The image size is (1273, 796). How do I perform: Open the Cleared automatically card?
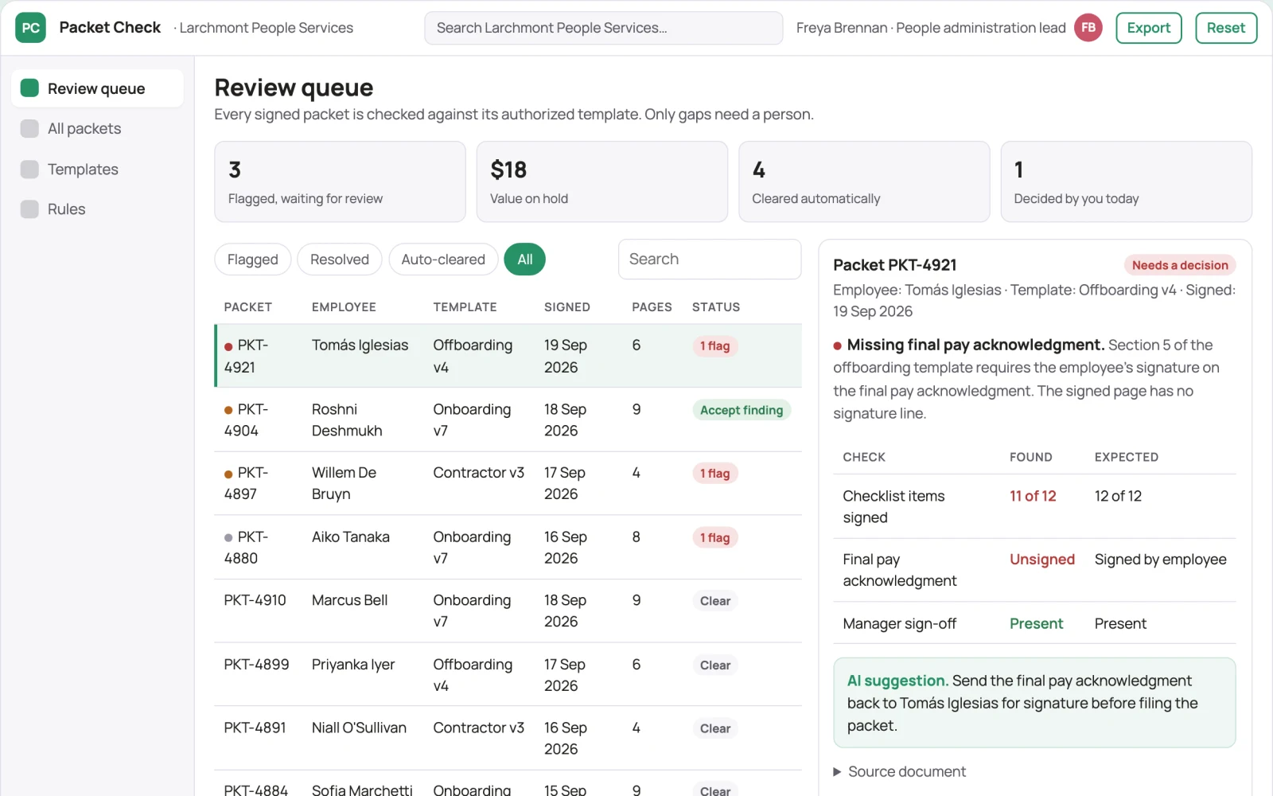pyautogui.click(x=864, y=181)
